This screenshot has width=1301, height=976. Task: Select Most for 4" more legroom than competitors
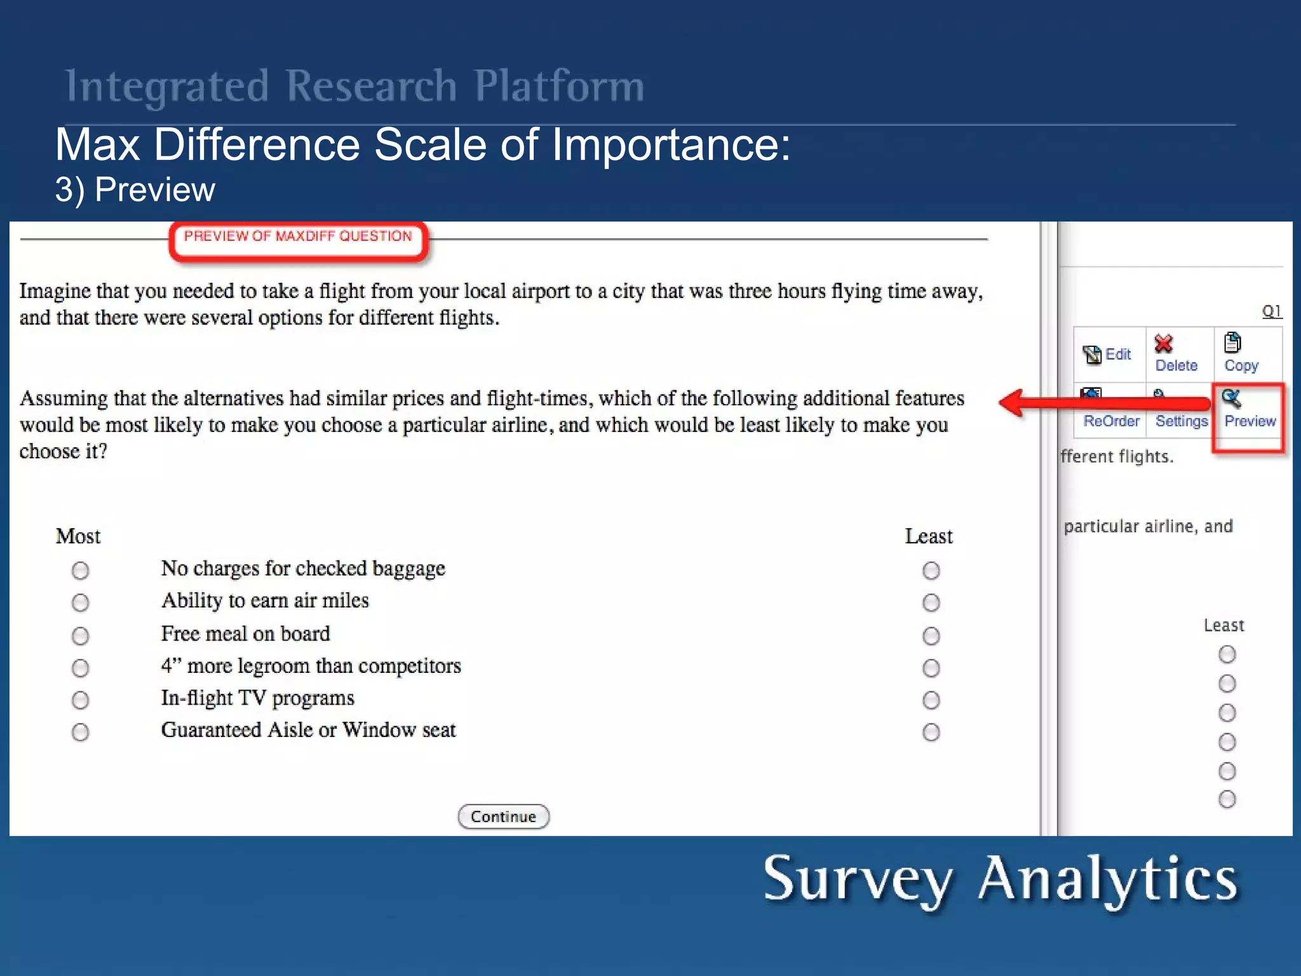(80, 668)
